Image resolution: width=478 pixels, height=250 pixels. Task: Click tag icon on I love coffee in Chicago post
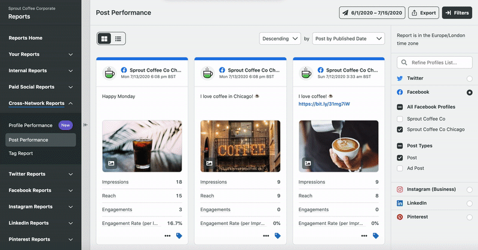[277, 236]
